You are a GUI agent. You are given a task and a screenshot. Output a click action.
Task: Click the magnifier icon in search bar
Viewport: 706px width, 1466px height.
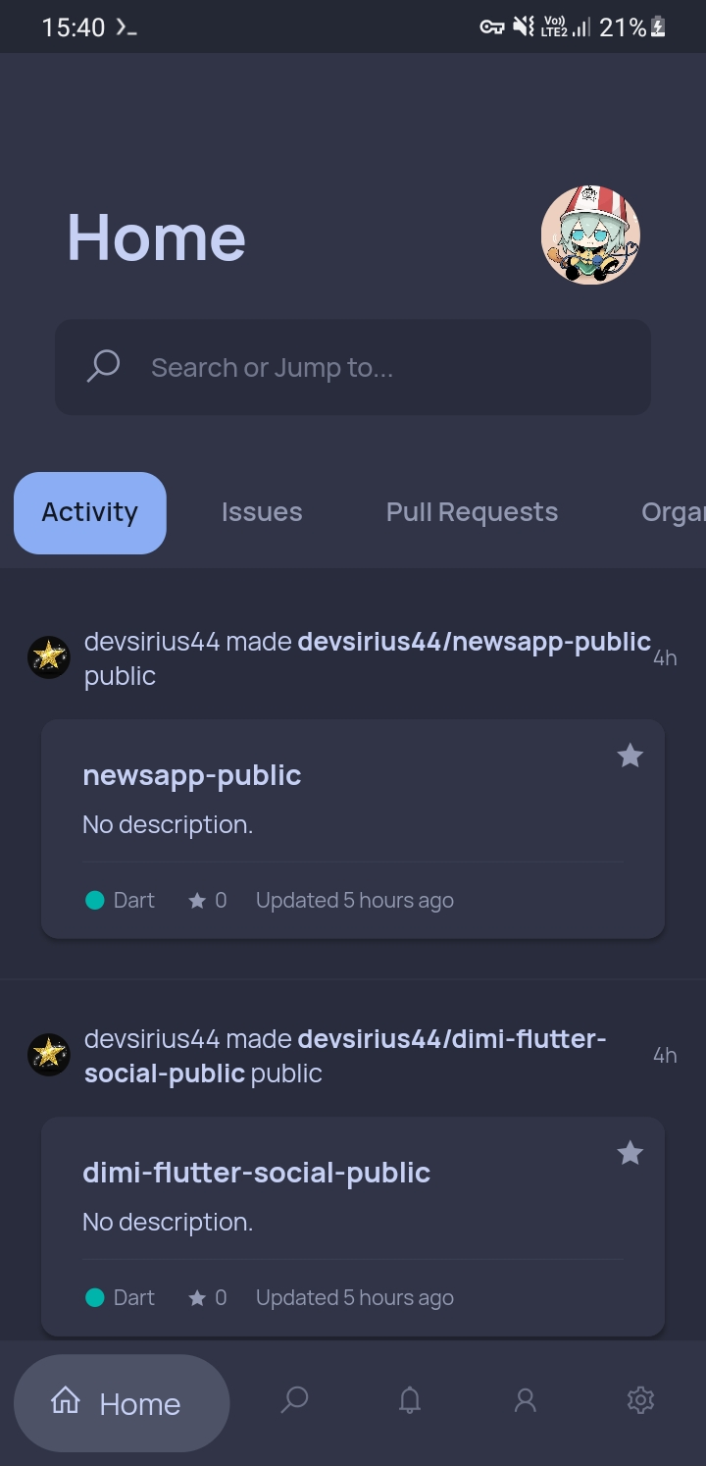tap(103, 367)
